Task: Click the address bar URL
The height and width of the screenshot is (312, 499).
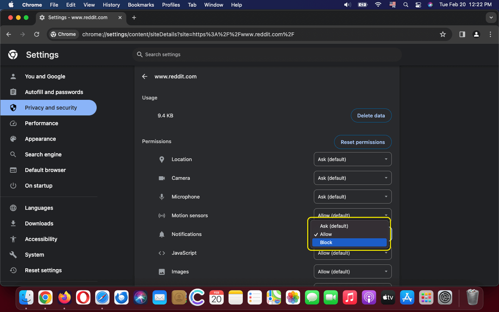Action: (188, 35)
